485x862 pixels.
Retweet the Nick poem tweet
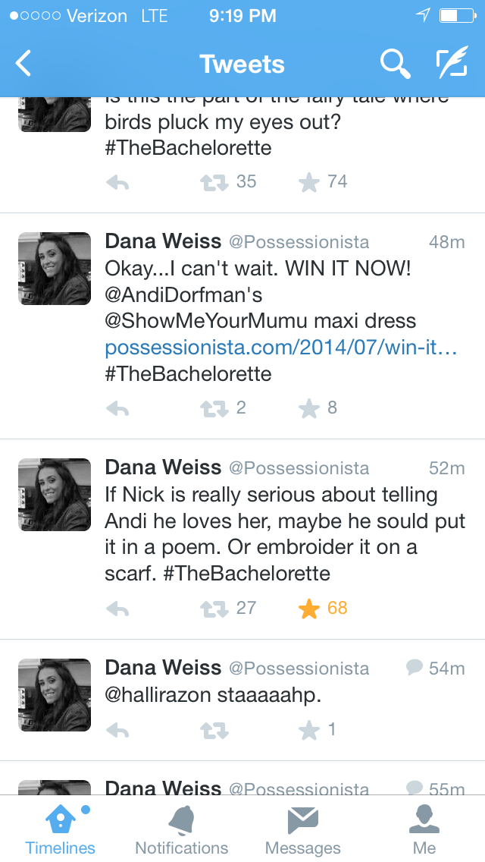214,609
